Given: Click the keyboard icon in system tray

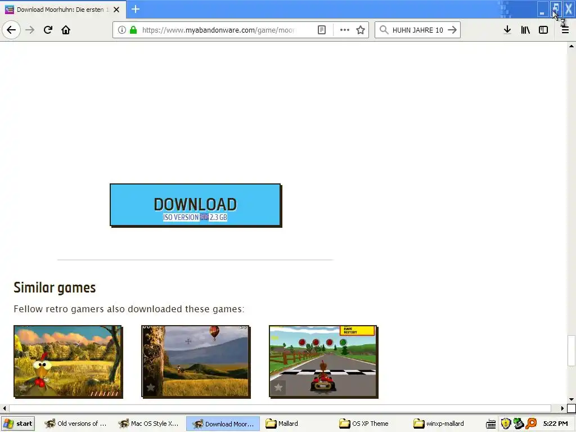Looking at the screenshot, I should (x=490, y=424).
